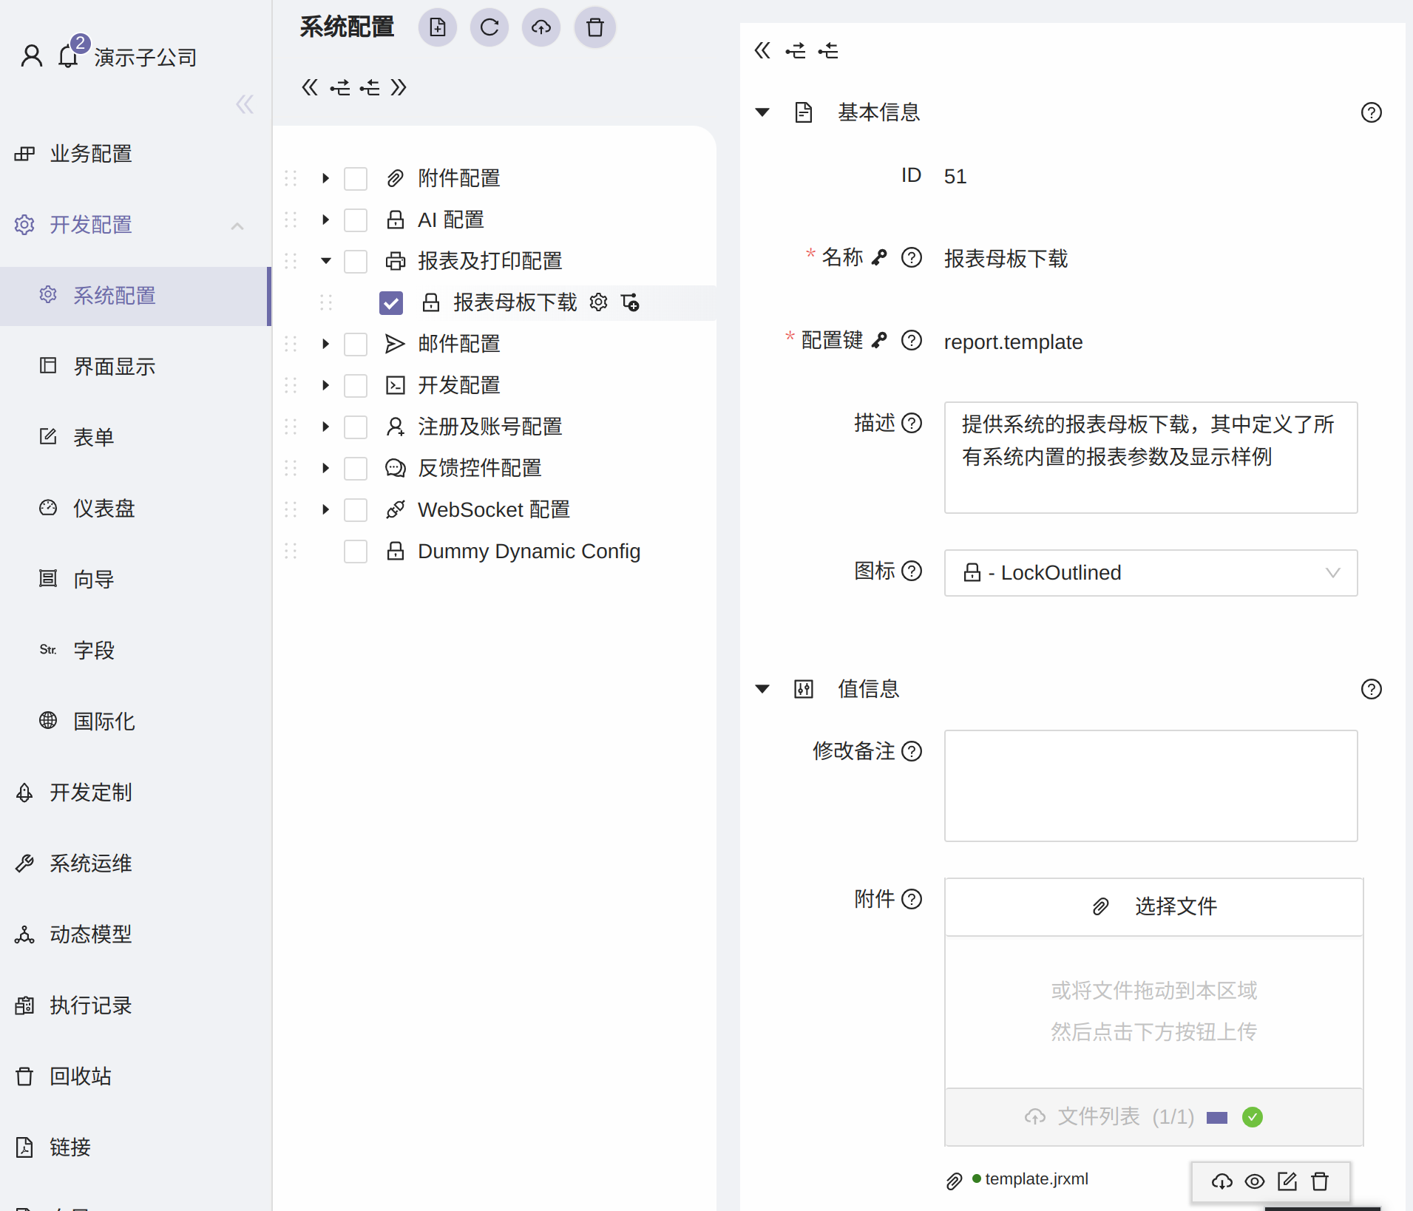Screen dimensions: 1413x1211
Task: Expand the 邮件配置 tree node
Action: coord(325,344)
